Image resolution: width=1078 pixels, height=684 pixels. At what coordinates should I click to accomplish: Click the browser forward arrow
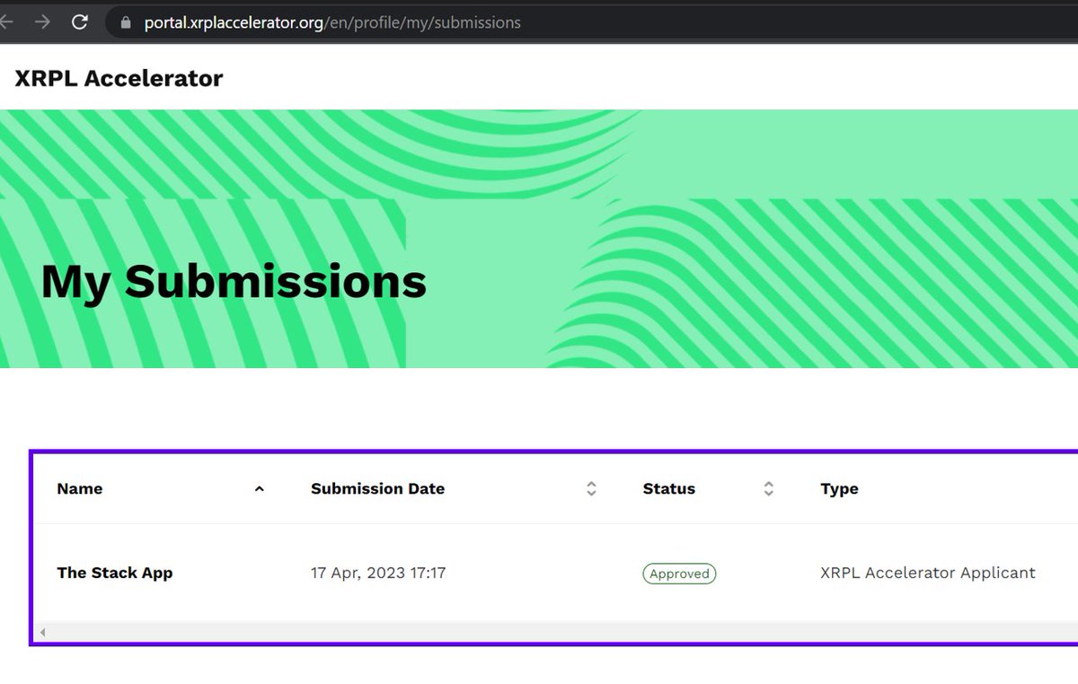42,22
